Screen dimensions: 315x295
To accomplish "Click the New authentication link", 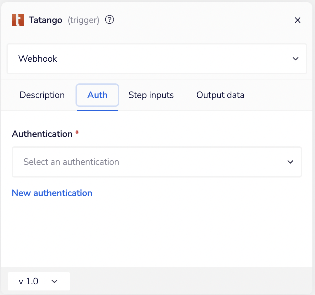I will click(52, 193).
